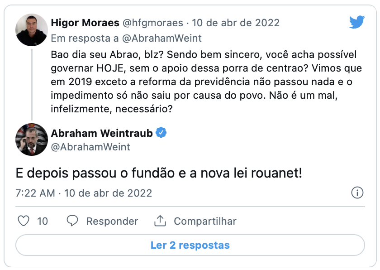Open Higor Moraes's profile picture
The image size is (380, 270).
[32, 30]
